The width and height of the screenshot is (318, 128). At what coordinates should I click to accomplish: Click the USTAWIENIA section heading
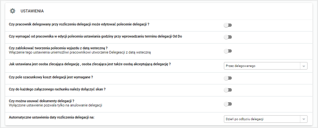pyautogui.click(x=32, y=11)
